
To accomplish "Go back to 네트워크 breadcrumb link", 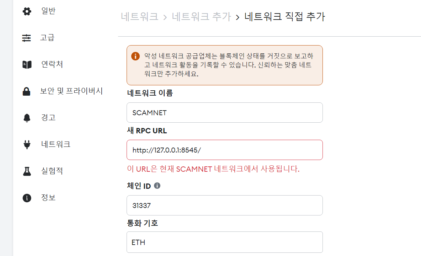I will click(139, 17).
